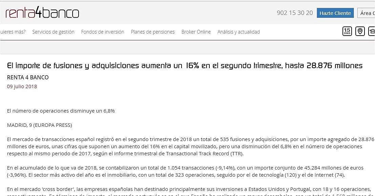Screen dimensions: 375x196
Task: Click the RENTA 4 BANCO author label
Action: [x=28, y=77]
